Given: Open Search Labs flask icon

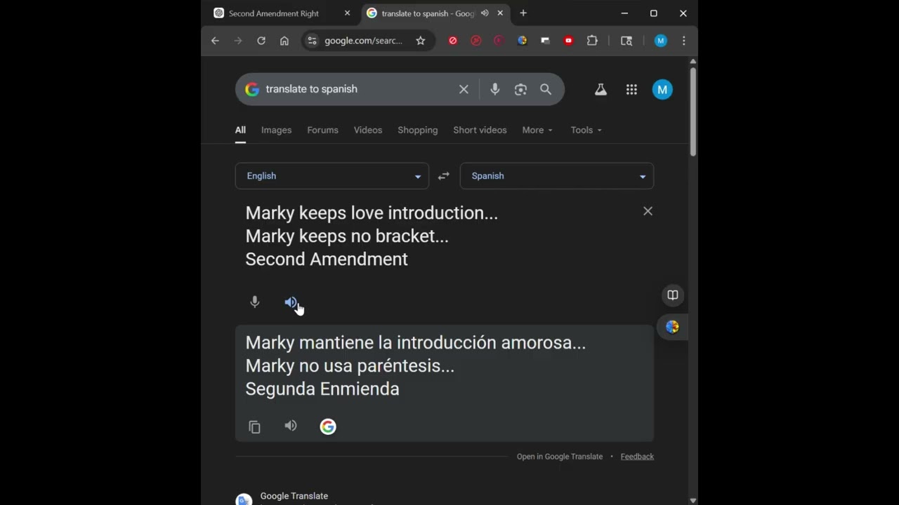Looking at the screenshot, I should click(x=601, y=89).
